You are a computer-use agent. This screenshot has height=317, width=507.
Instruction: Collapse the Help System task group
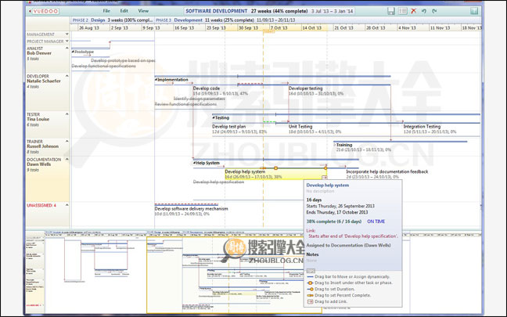(195, 163)
